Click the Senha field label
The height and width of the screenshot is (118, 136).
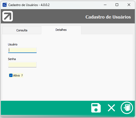(12, 59)
